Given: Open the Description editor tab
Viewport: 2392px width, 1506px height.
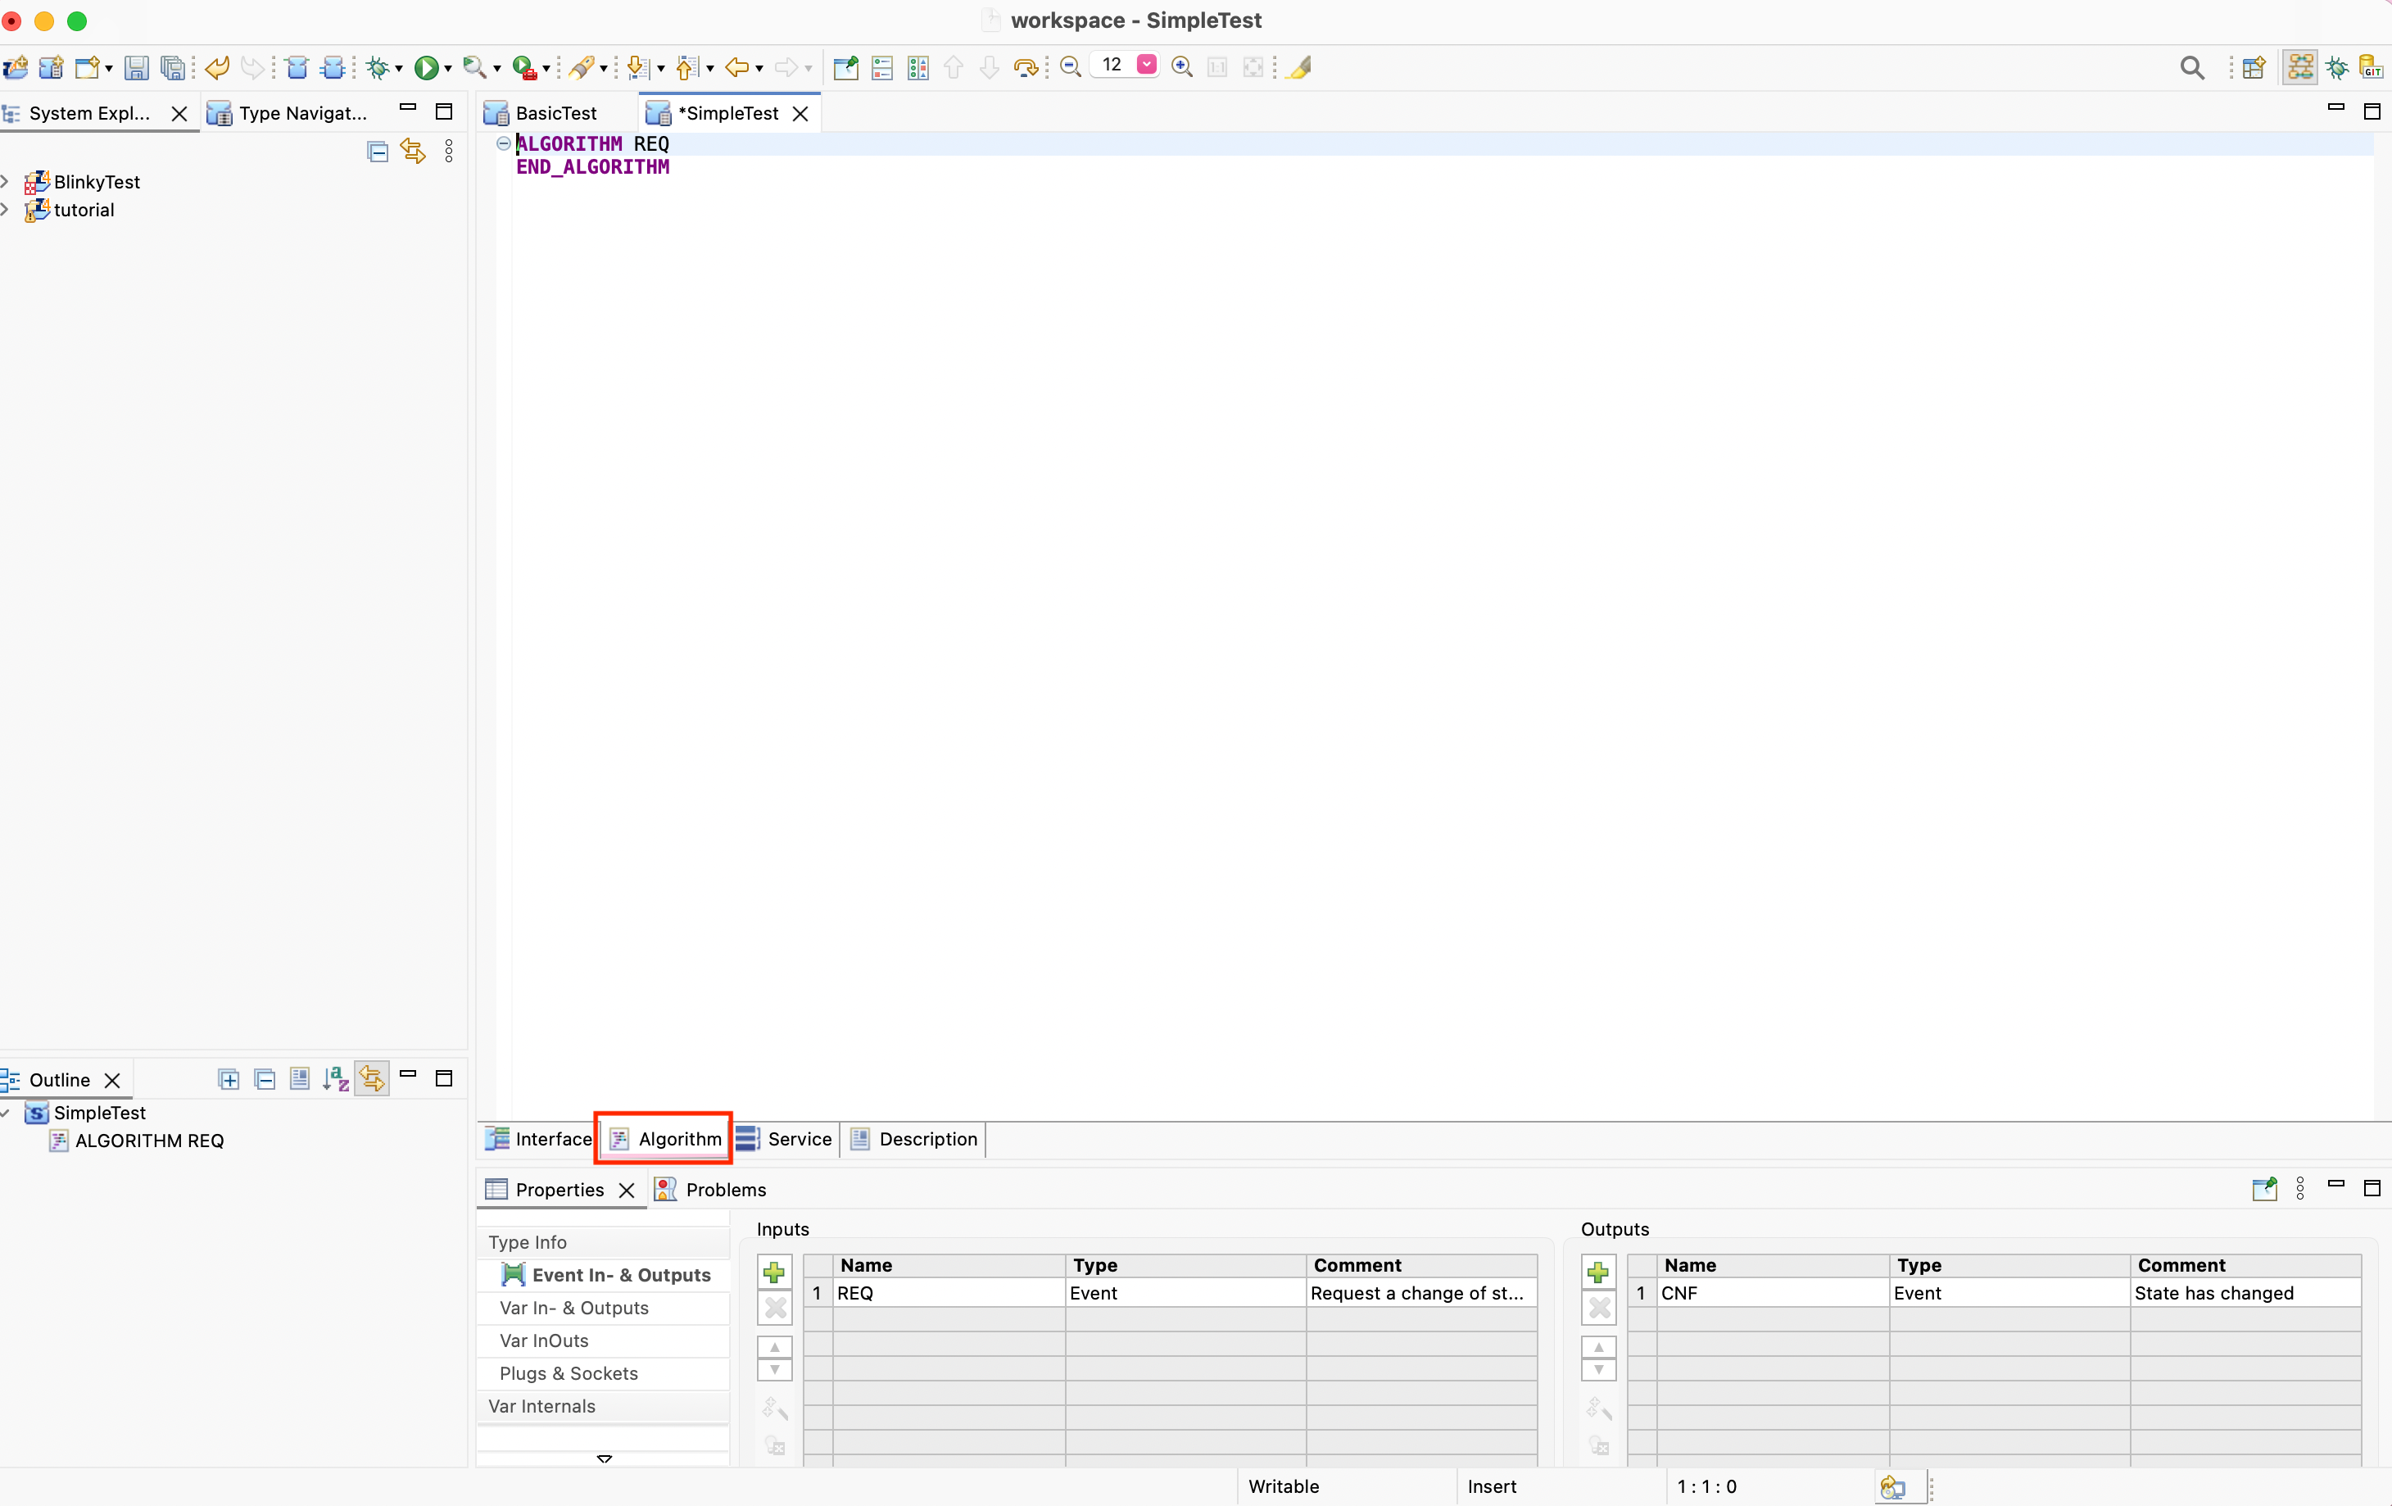Looking at the screenshot, I should pyautogui.click(x=914, y=1140).
